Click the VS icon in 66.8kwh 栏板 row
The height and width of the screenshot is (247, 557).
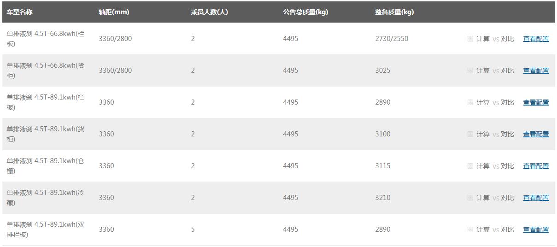pyautogui.click(x=496, y=39)
